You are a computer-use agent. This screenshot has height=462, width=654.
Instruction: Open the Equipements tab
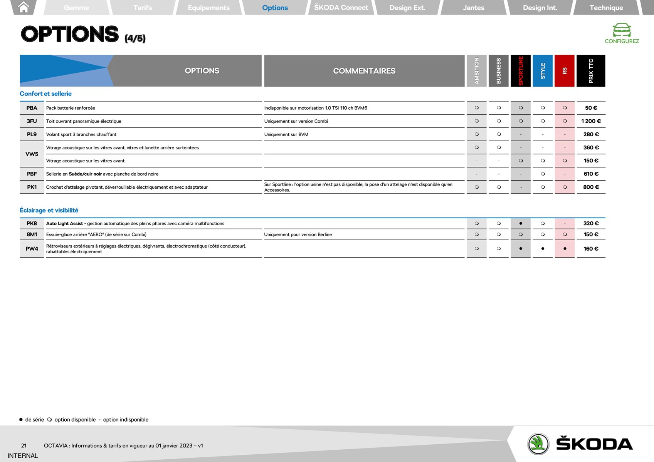pyautogui.click(x=208, y=8)
